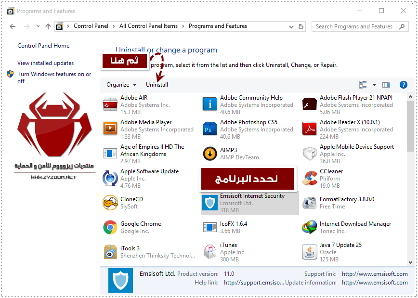Click the Java 7 Update 25 icon
The height and width of the screenshot is (298, 418).
[x=310, y=252]
